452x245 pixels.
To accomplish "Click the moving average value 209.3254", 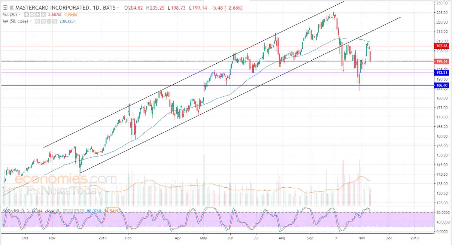I will click(x=68, y=22).
